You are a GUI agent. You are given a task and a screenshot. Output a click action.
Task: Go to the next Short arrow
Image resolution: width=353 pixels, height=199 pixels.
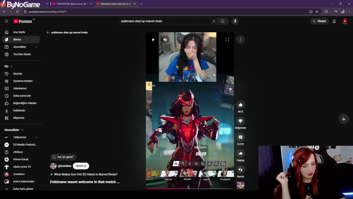click(344, 119)
